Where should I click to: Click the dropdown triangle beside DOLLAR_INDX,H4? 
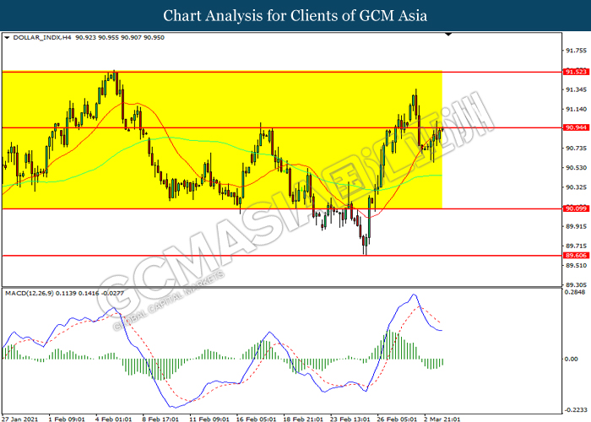tap(7, 38)
